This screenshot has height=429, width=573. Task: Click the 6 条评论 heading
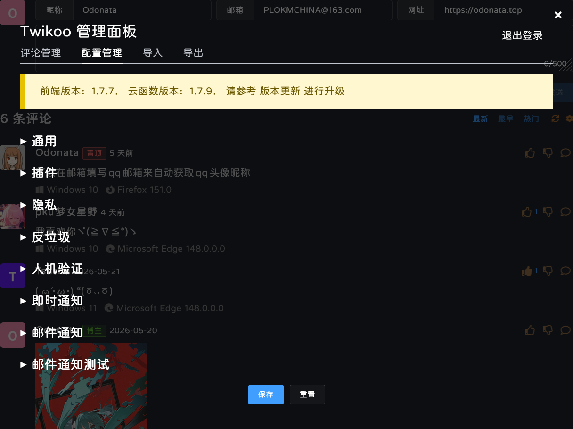point(26,118)
